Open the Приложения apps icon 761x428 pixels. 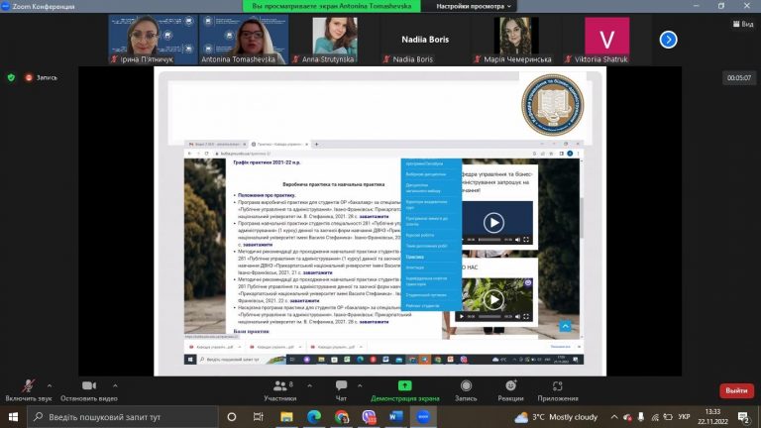(x=557, y=385)
